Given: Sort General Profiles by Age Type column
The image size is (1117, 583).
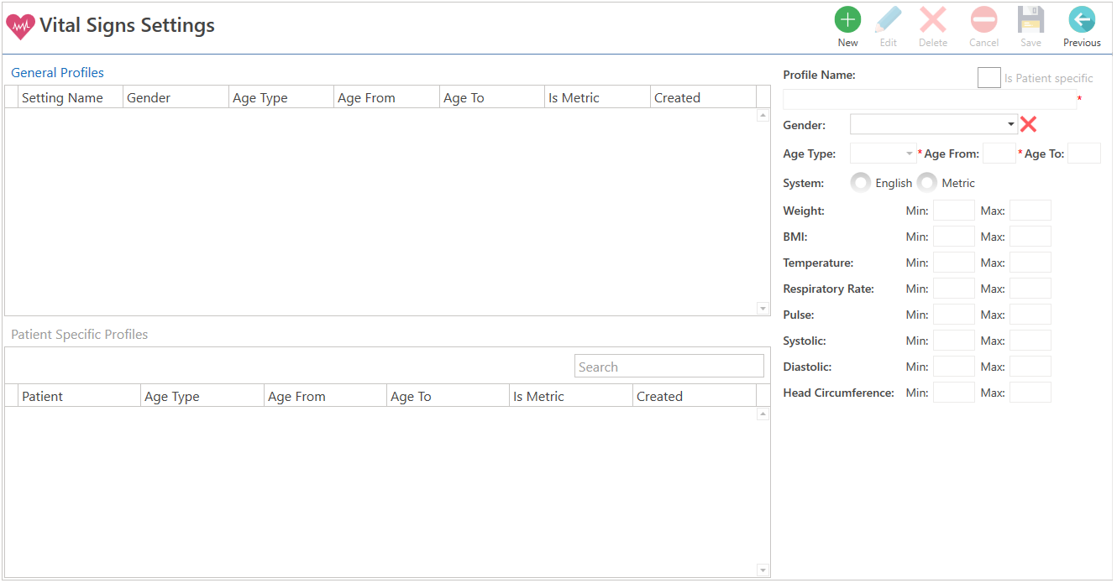Looking at the screenshot, I should 281,97.
